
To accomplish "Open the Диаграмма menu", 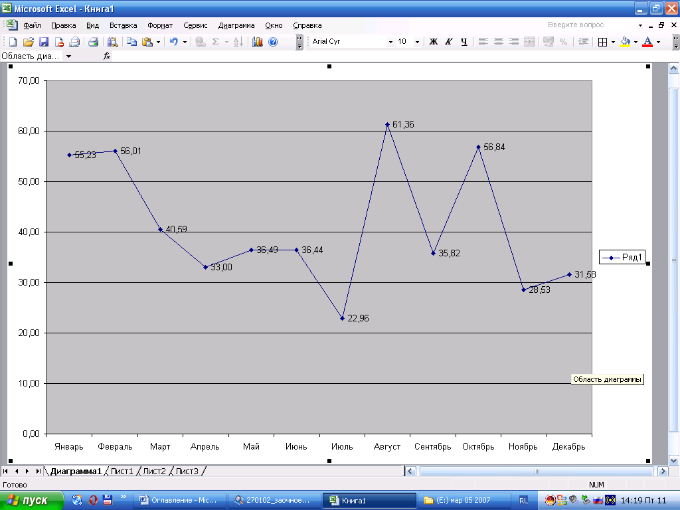I will point(236,25).
